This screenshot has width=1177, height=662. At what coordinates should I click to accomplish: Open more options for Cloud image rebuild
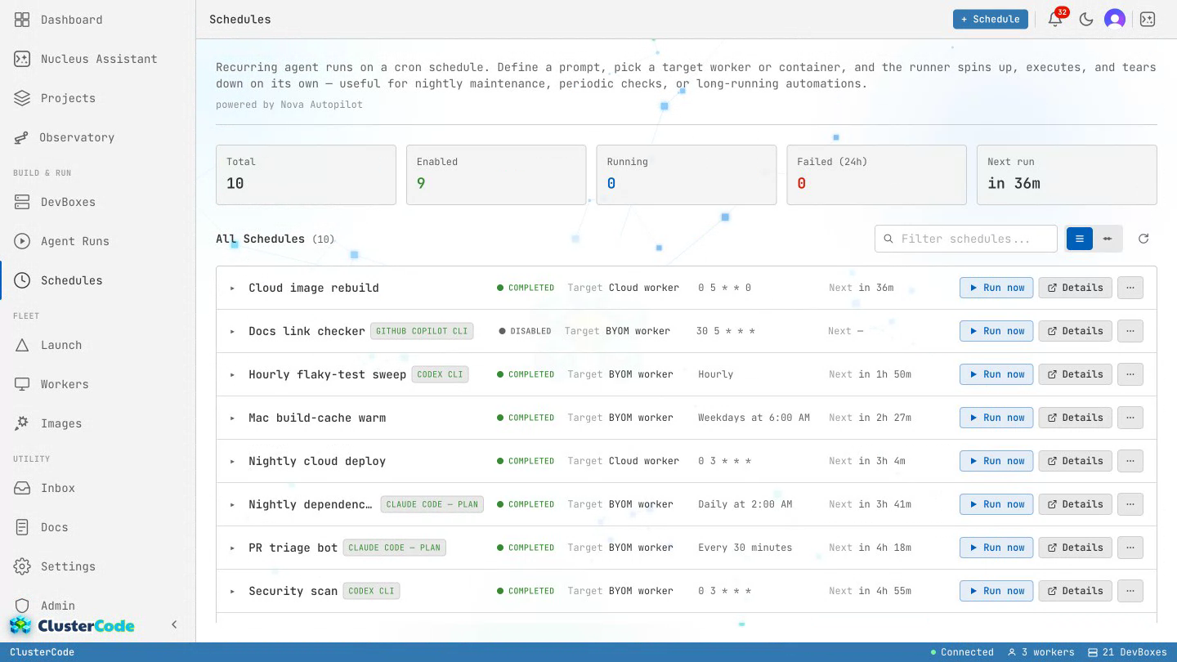[1130, 288]
